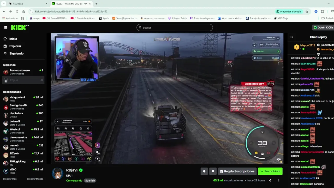
Task: Click Mostrar más to expand list
Action: [10, 179]
